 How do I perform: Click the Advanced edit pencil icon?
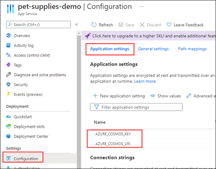189,95
